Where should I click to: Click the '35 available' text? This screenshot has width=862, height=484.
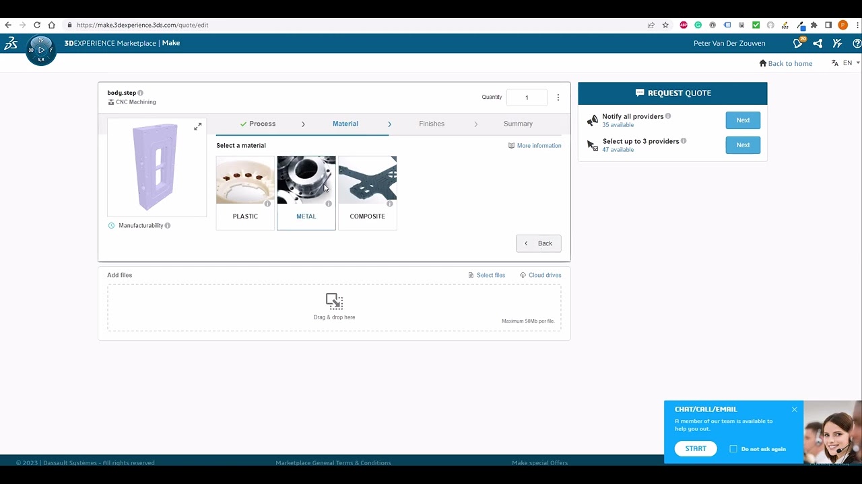point(618,125)
